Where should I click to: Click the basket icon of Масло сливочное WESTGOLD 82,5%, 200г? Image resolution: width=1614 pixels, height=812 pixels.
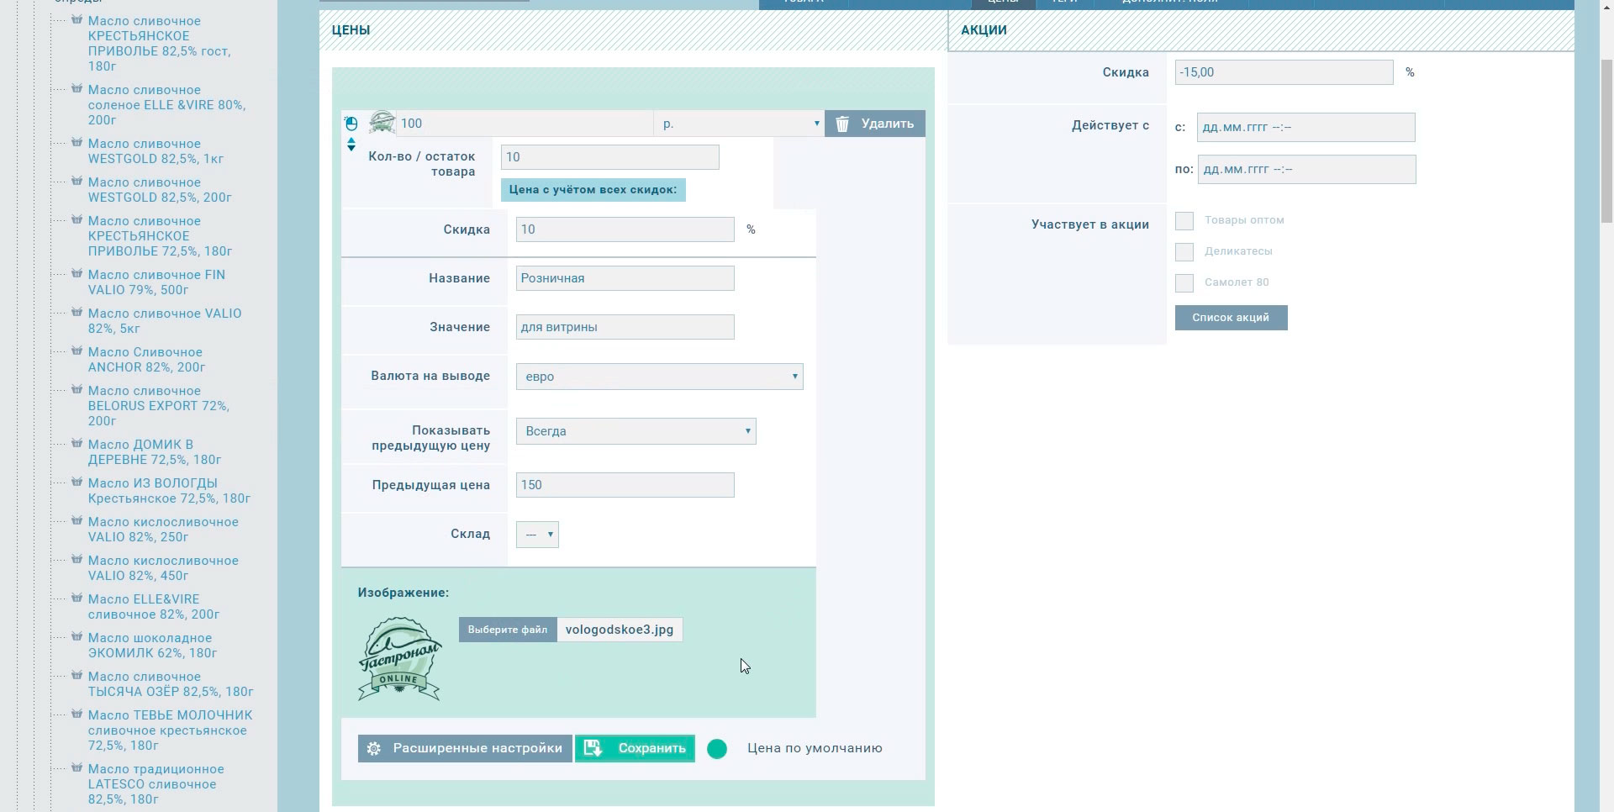pos(76,182)
